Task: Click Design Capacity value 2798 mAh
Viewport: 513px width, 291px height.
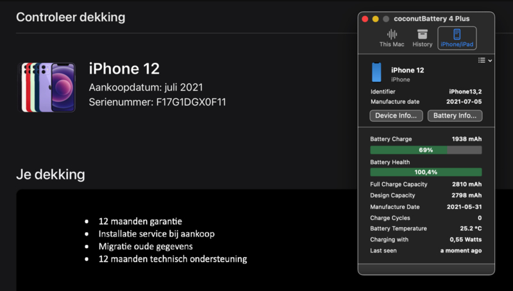Action: coord(467,195)
